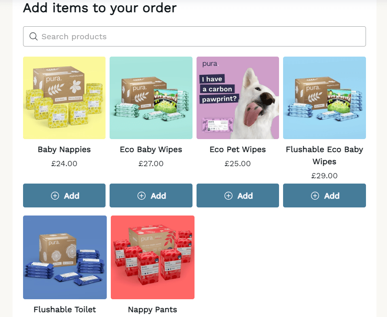
Task: Click the Flushable Eco Baby Wipes product image
Action: [x=324, y=97]
